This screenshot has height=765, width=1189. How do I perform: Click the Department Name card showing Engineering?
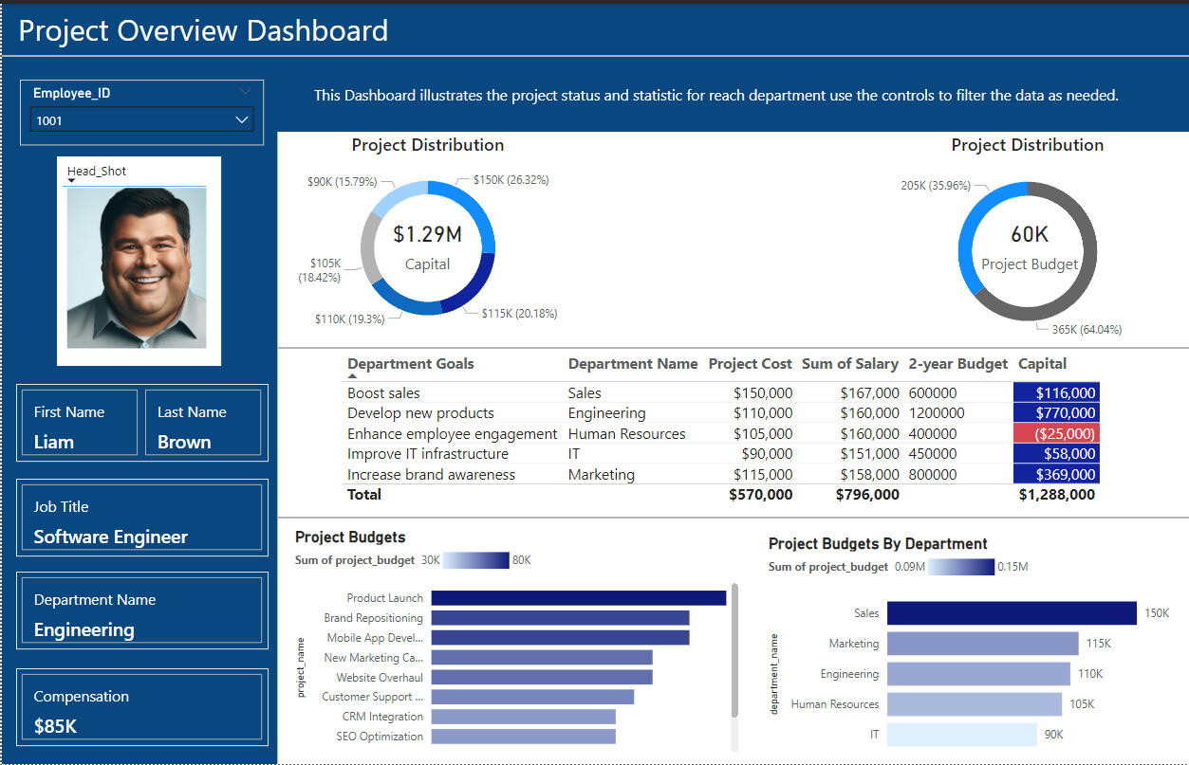(142, 610)
